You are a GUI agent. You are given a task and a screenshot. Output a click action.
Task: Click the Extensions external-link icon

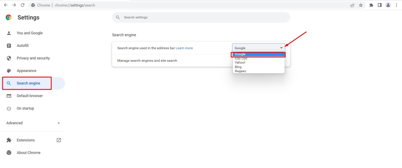pyautogui.click(x=59, y=140)
